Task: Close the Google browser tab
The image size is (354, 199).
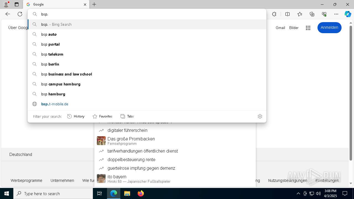Action: [x=85, y=4]
